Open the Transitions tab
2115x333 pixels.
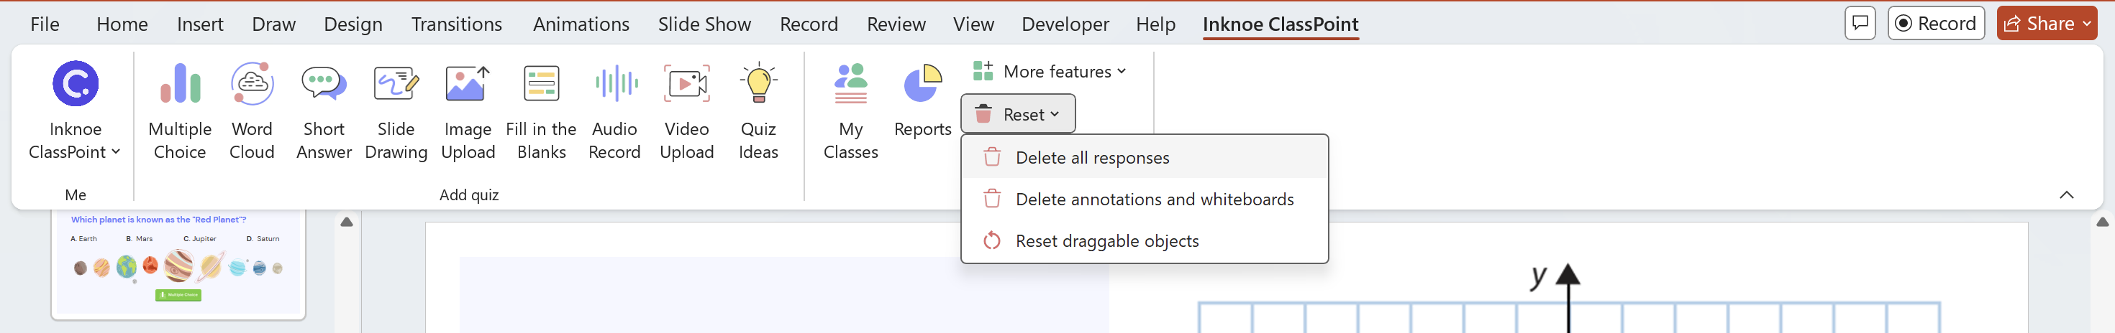(457, 24)
